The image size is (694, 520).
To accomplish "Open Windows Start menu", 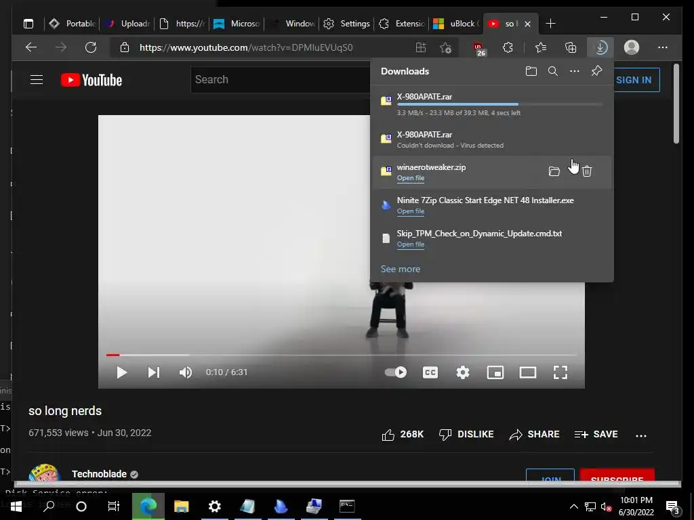I will [16, 506].
